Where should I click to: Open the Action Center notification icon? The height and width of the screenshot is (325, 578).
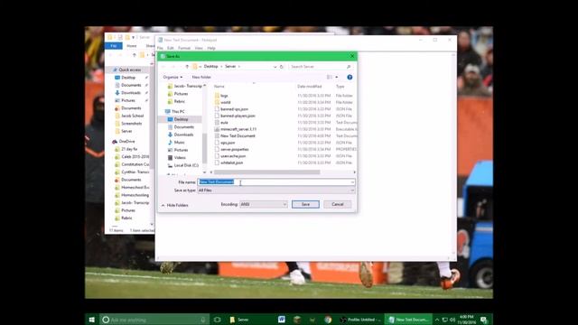tap(484, 320)
